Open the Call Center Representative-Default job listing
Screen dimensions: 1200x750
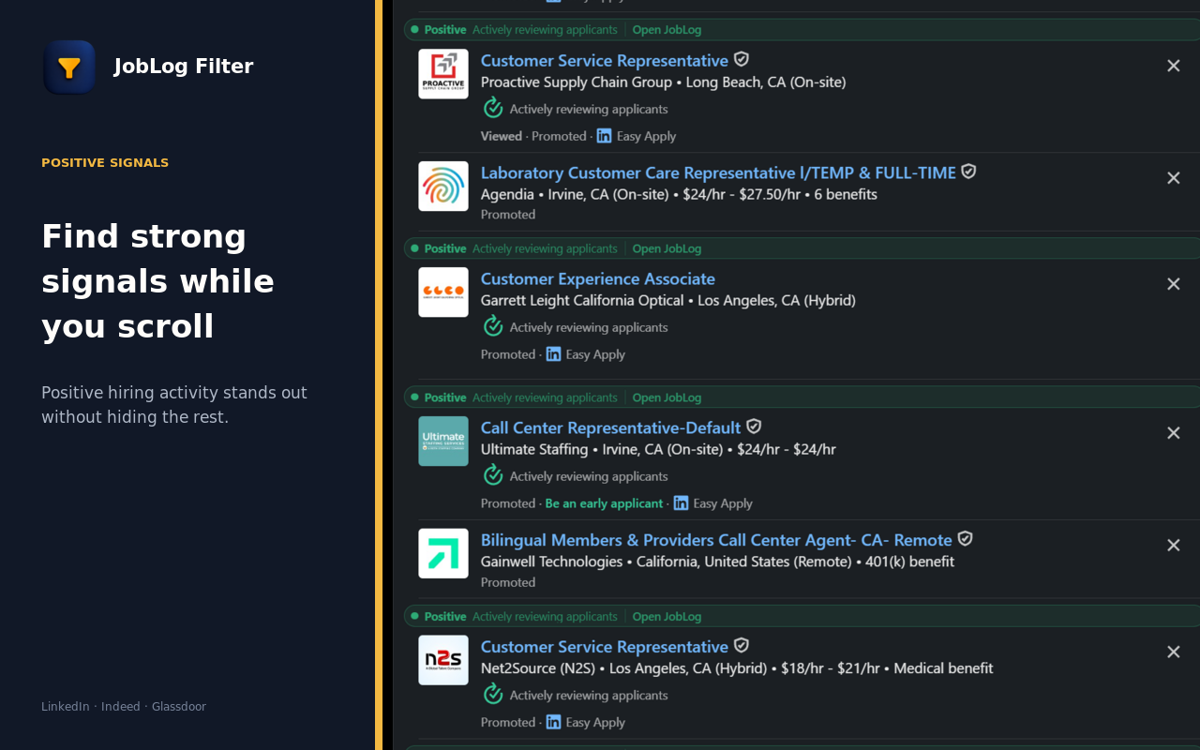tap(610, 428)
